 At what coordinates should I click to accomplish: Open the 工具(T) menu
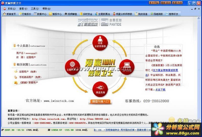tap(35, 9)
